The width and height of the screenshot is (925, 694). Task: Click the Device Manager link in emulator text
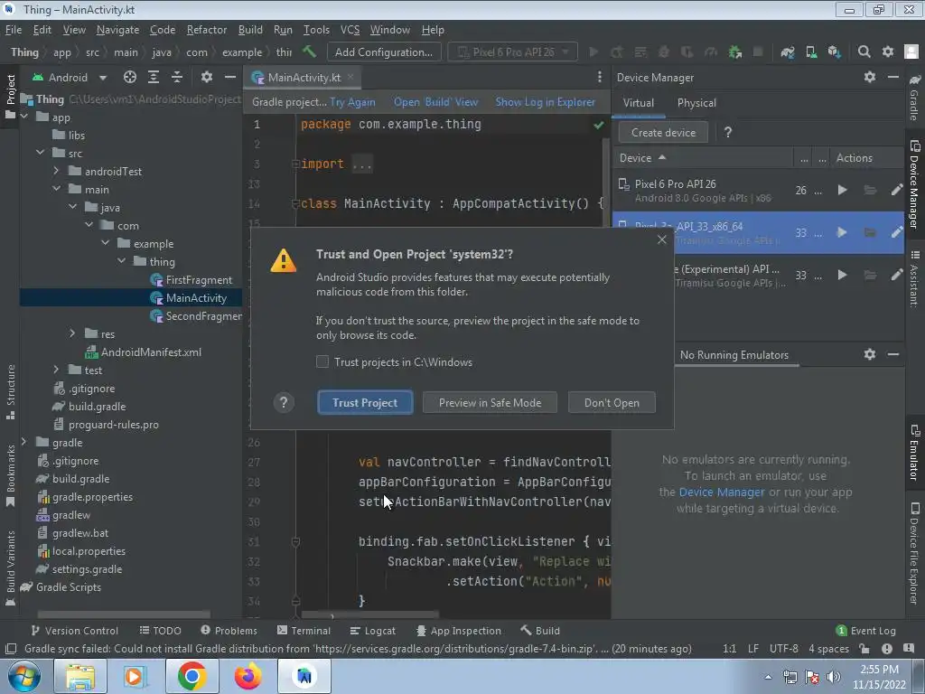pos(722,492)
